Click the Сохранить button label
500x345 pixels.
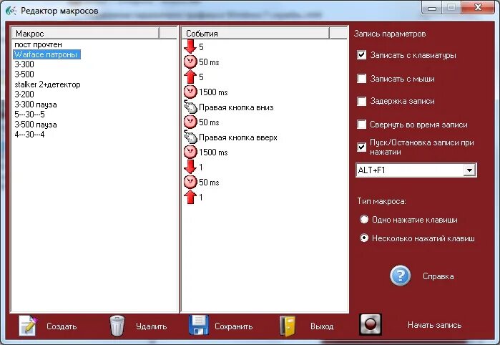point(233,326)
